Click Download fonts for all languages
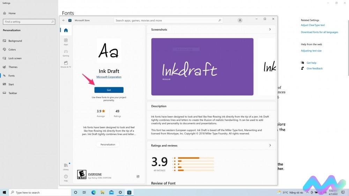This screenshot has height=196, width=349. pos(319,32)
